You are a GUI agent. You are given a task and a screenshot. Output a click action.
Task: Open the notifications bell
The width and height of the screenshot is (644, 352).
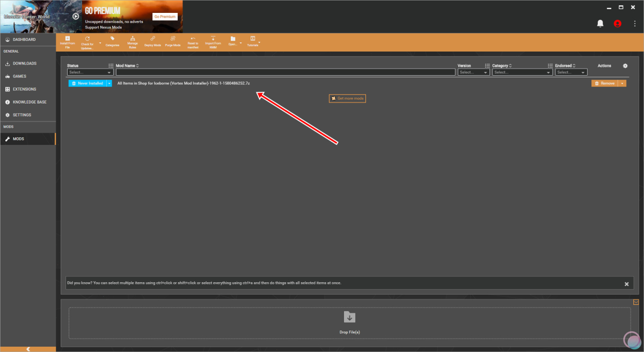(x=601, y=24)
